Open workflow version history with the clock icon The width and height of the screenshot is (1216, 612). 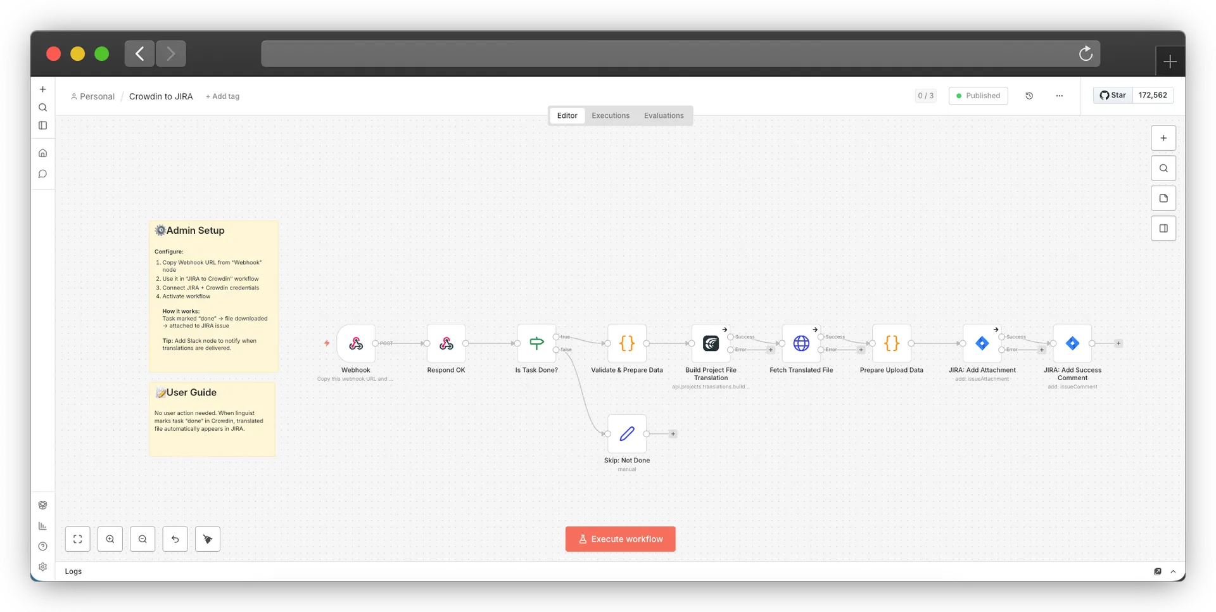[x=1029, y=96]
